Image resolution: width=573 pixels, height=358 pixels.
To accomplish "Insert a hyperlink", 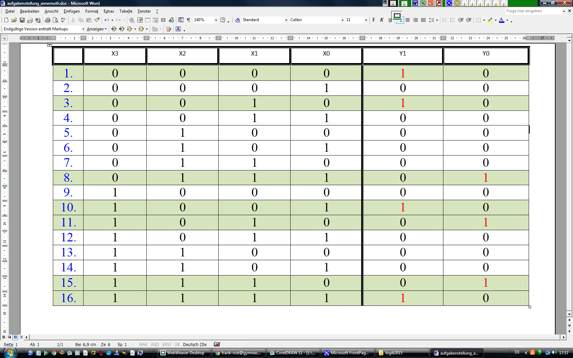I will click(x=132, y=20).
